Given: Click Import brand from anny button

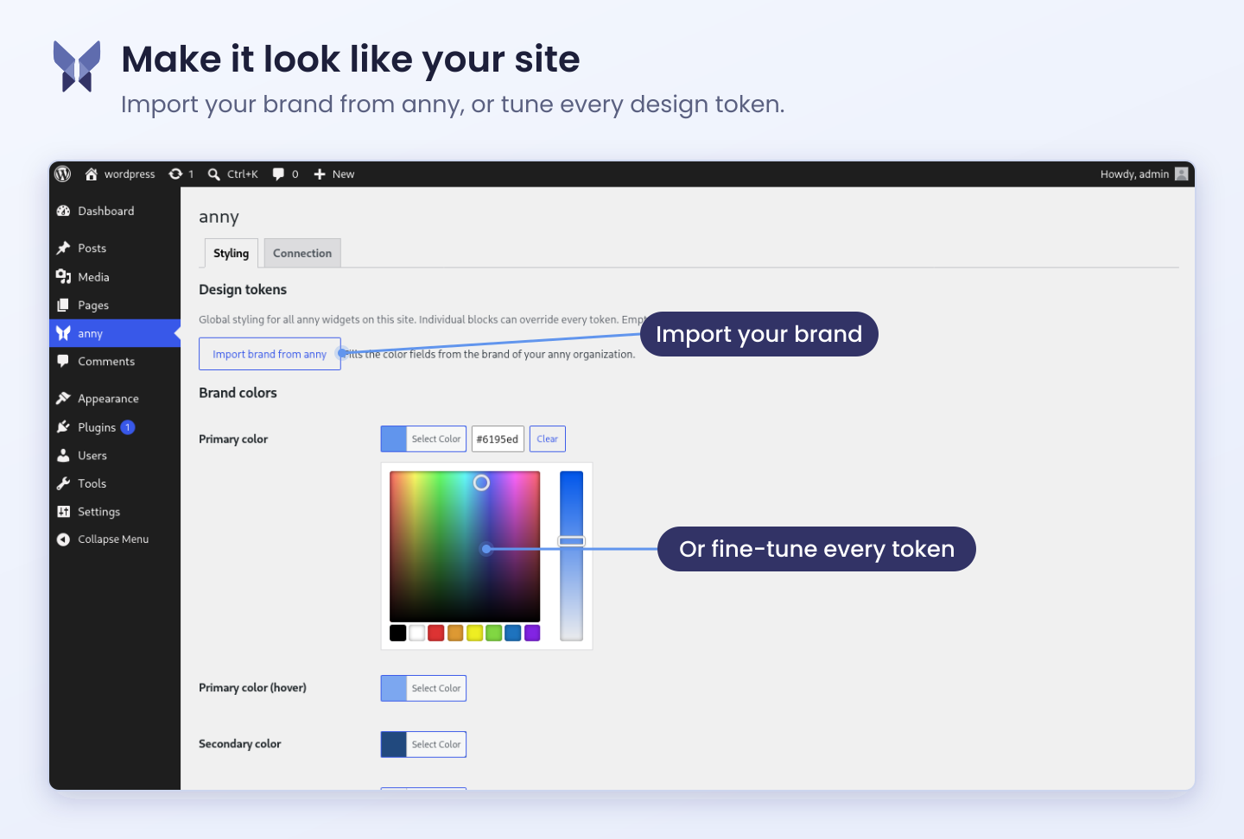Looking at the screenshot, I should 270,354.
